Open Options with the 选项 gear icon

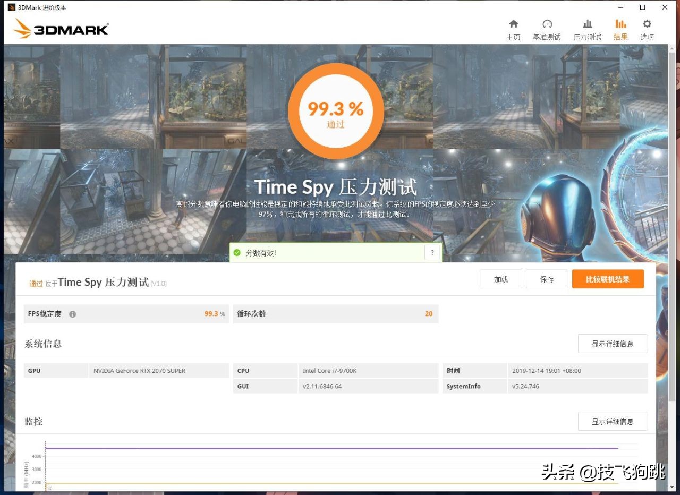[x=647, y=29]
